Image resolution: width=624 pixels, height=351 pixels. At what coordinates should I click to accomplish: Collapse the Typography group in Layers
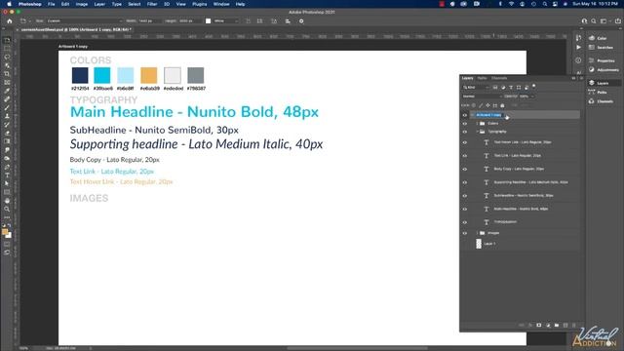pos(477,132)
